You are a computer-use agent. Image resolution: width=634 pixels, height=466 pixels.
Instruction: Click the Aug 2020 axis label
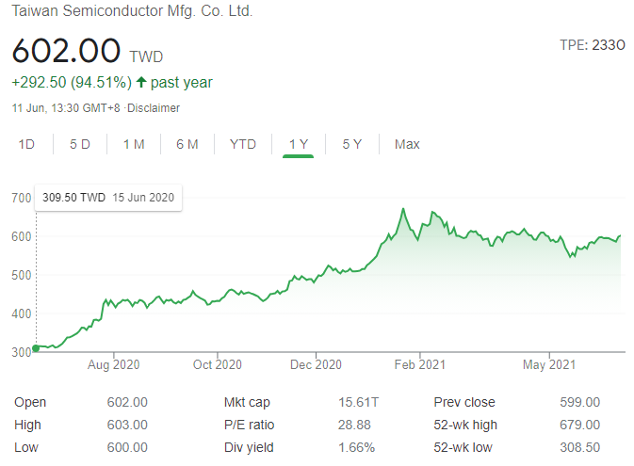coord(114,365)
